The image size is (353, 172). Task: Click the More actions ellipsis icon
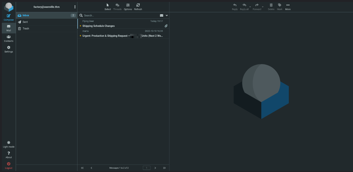[x=288, y=7]
